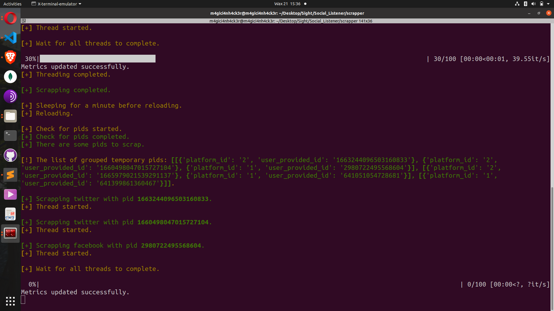
Task: Click the volume icon in top bar
Action: tap(533, 4)
